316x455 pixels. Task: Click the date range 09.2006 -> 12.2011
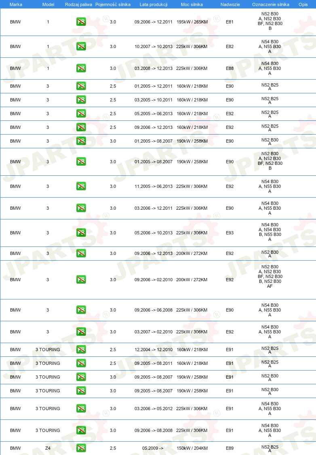[153, 22]
